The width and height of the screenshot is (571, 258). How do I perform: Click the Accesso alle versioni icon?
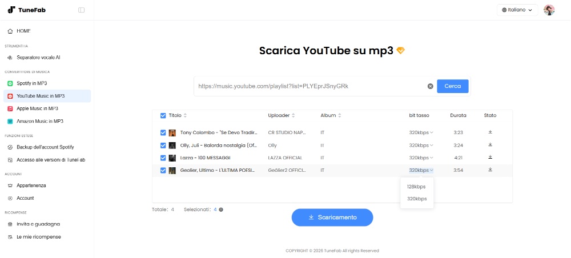point(10,160)
